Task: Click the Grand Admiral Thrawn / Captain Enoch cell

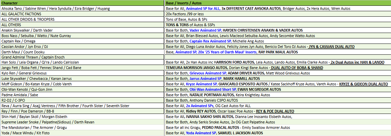Action: [x=82, y=57]
